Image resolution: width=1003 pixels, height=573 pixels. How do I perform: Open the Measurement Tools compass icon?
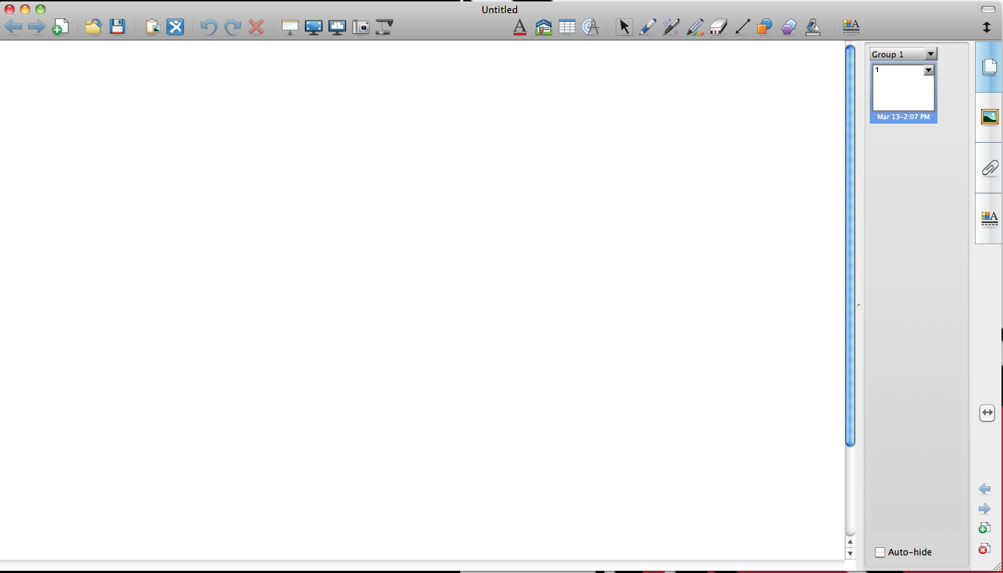[591, 27]
